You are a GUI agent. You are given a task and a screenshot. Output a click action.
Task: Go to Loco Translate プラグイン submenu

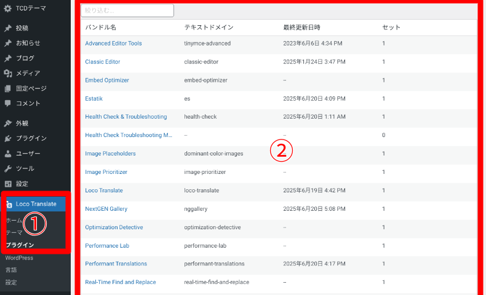coord(20,245)
